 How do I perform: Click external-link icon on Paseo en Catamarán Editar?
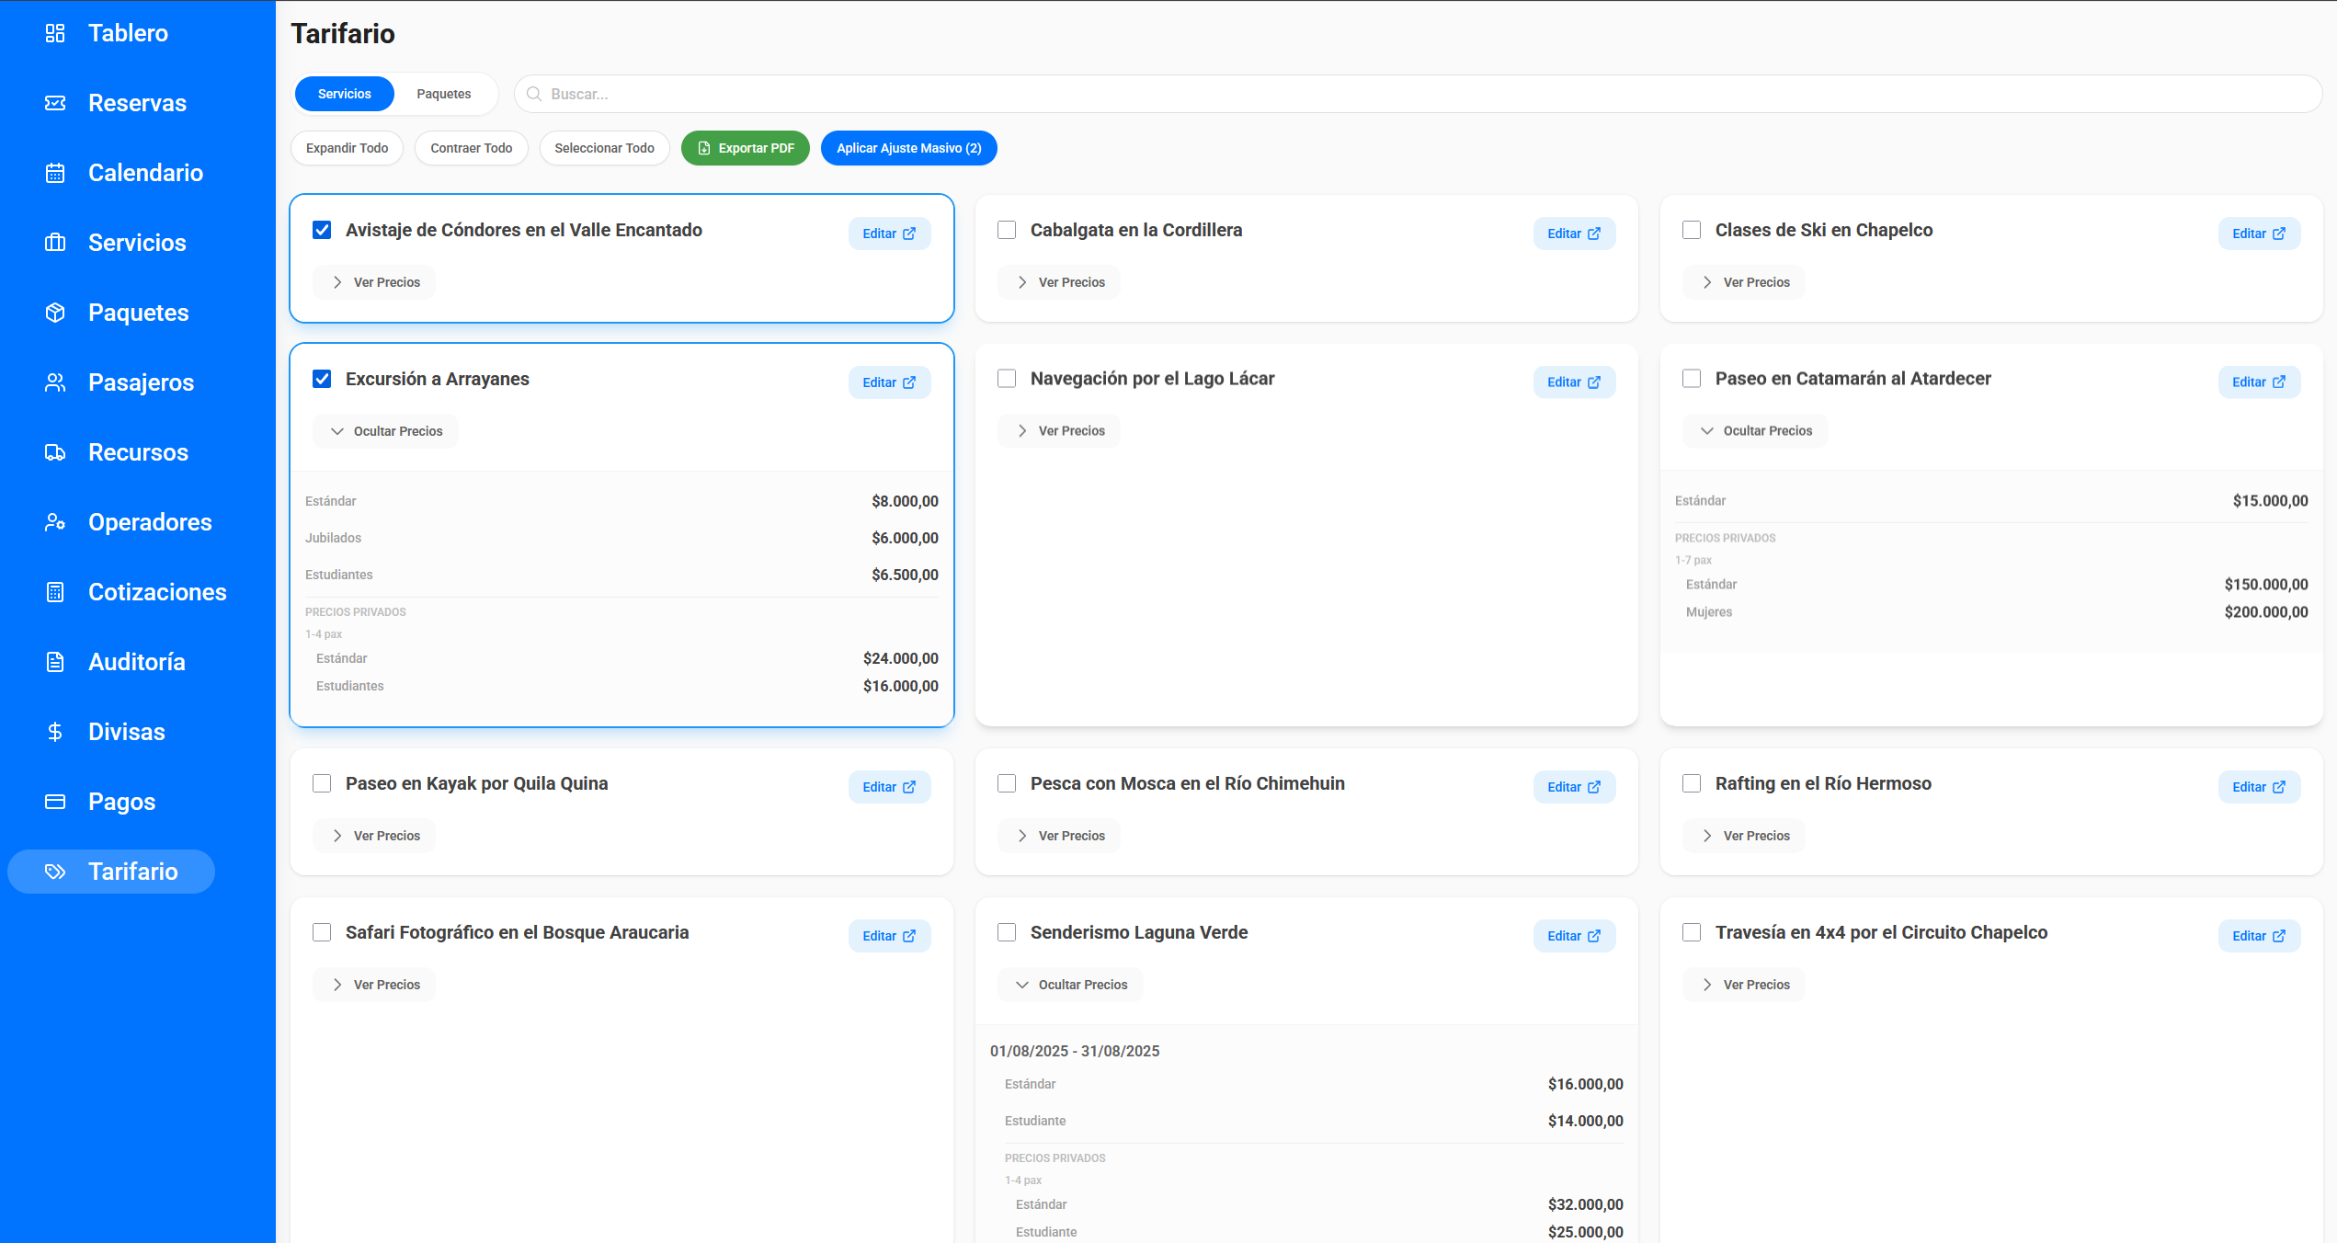coord(2279,382)
